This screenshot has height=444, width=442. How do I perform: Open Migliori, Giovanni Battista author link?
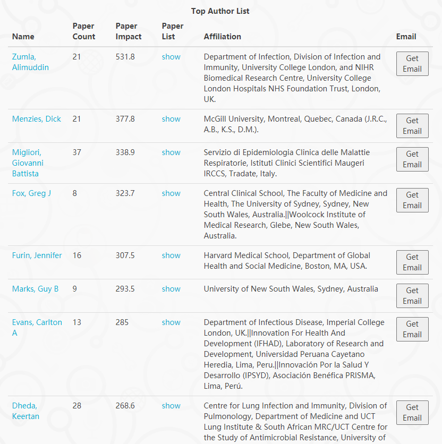[x=28, y=163]
